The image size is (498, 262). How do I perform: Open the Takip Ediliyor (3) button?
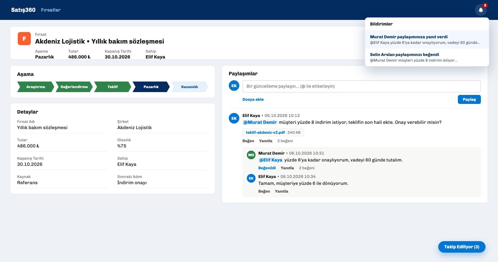462,247
